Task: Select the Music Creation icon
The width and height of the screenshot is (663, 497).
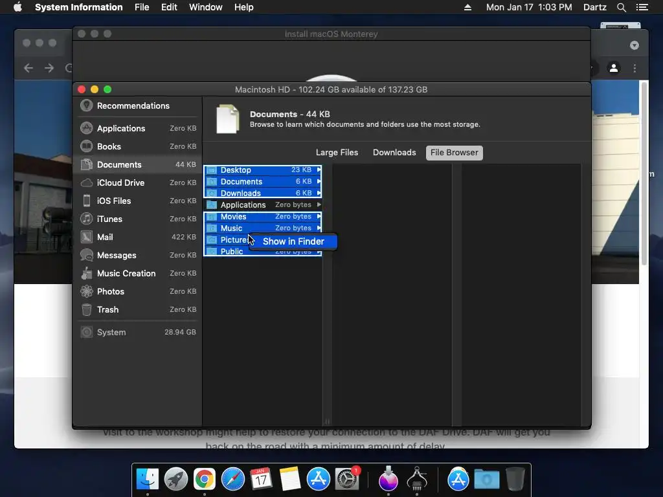Action: pyautogui.click(x=86, y=274)
